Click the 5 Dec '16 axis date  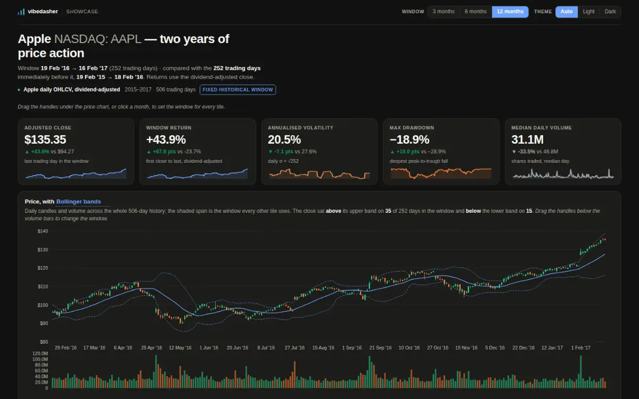pos(495,347)
